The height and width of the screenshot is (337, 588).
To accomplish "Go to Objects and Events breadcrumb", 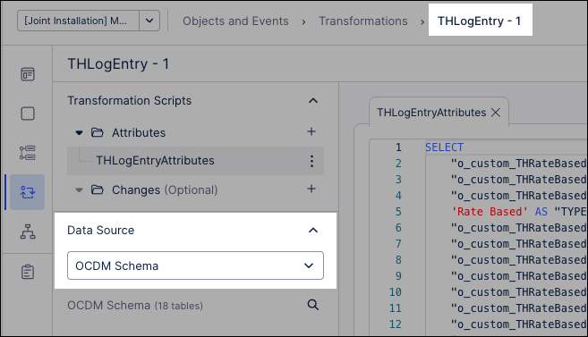I will click(235, 21).
